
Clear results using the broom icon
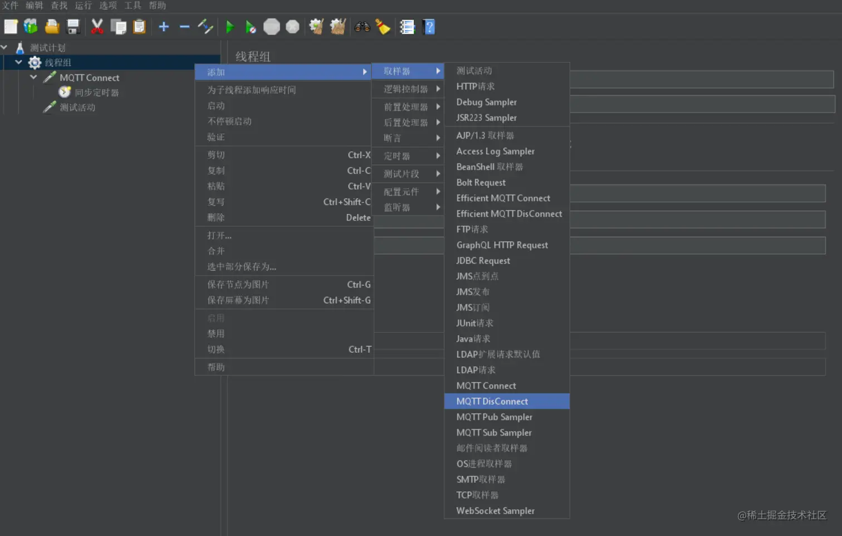click(x=383, y=26)
